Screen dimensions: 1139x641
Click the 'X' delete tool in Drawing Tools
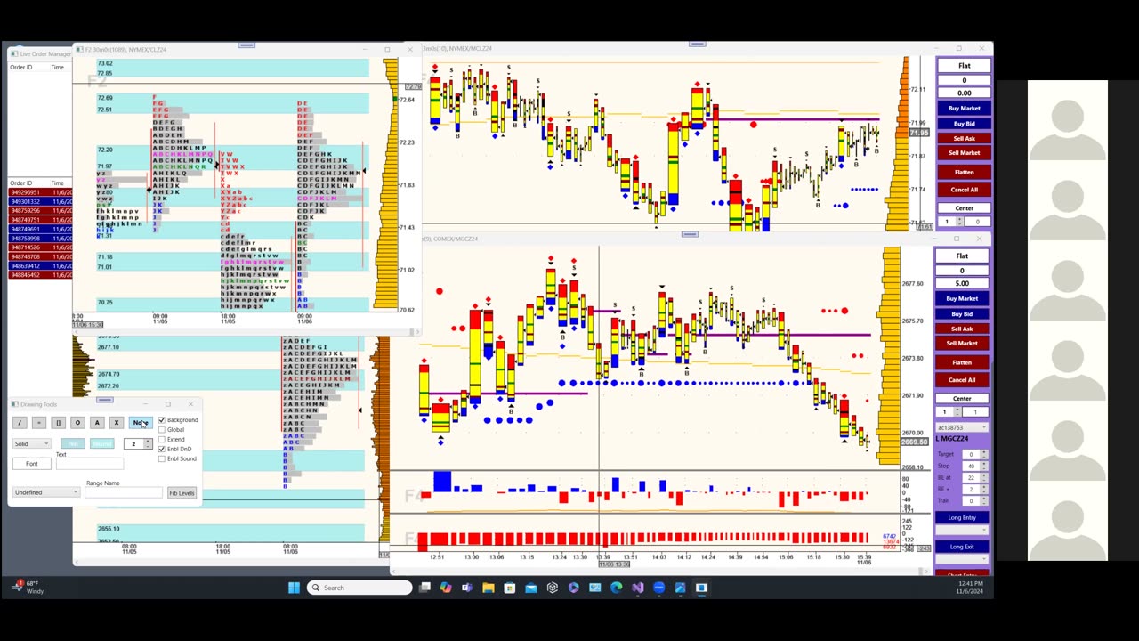(116, 423)
